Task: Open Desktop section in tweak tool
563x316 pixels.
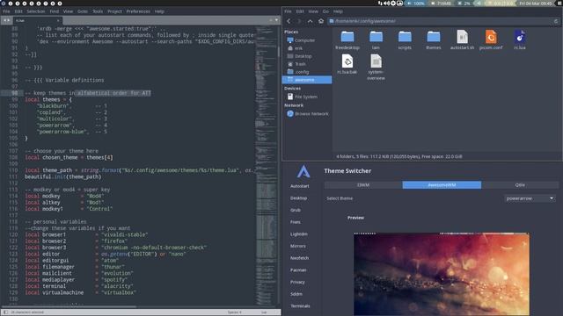Action: (299, 198)
